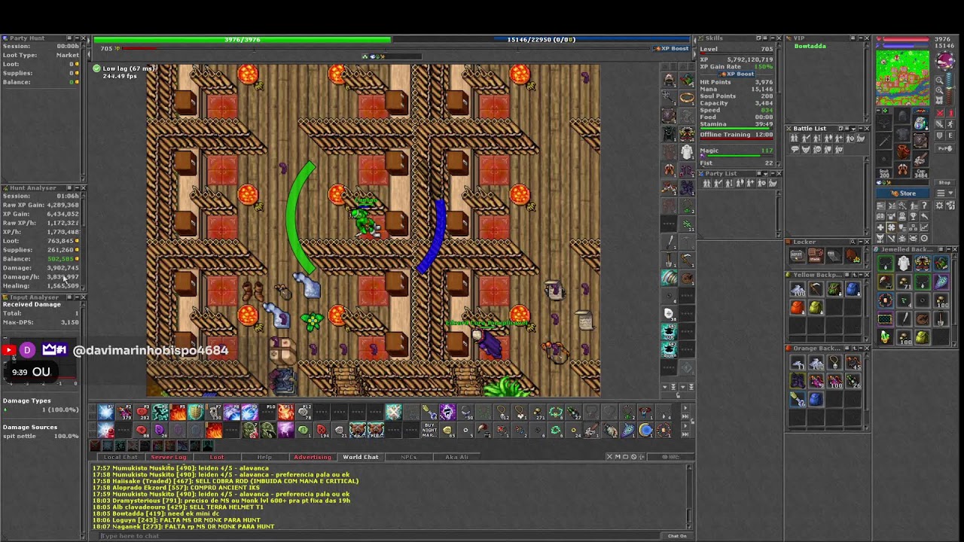Image resolution: width=964 pixels, height=542 pixels.
Task: Open the hamburger menu dropdown by Stop
Action: [946, 193]
